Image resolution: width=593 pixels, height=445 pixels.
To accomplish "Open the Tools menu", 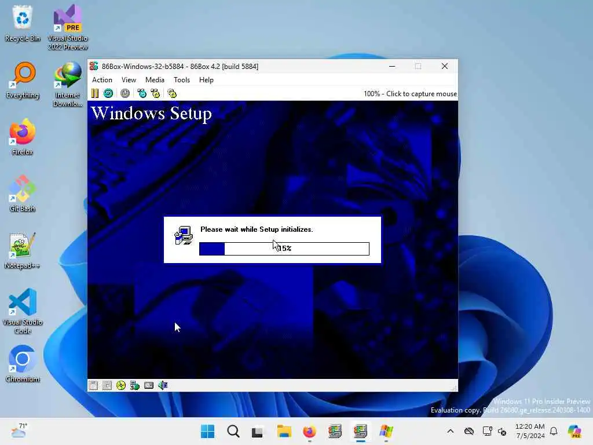I will pos(181,80).
